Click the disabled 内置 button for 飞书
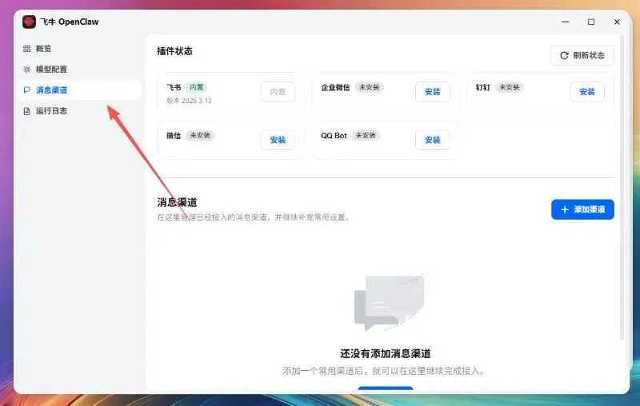The image size is (640, 406). pos(278,92)
